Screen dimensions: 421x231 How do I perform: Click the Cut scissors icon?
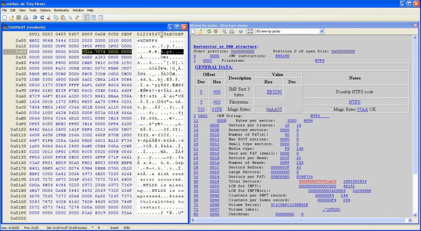pos(49,18)
